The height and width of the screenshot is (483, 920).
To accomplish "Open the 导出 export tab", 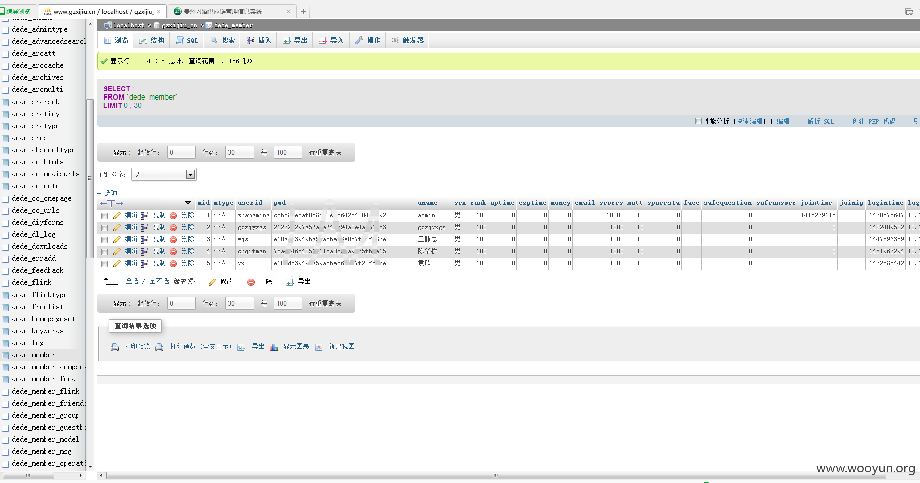I will click(295, 40).
